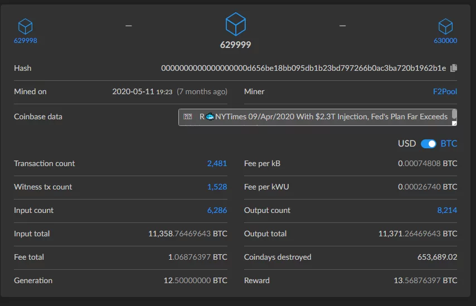Toggle the USD/BTC currency switch

428,144
